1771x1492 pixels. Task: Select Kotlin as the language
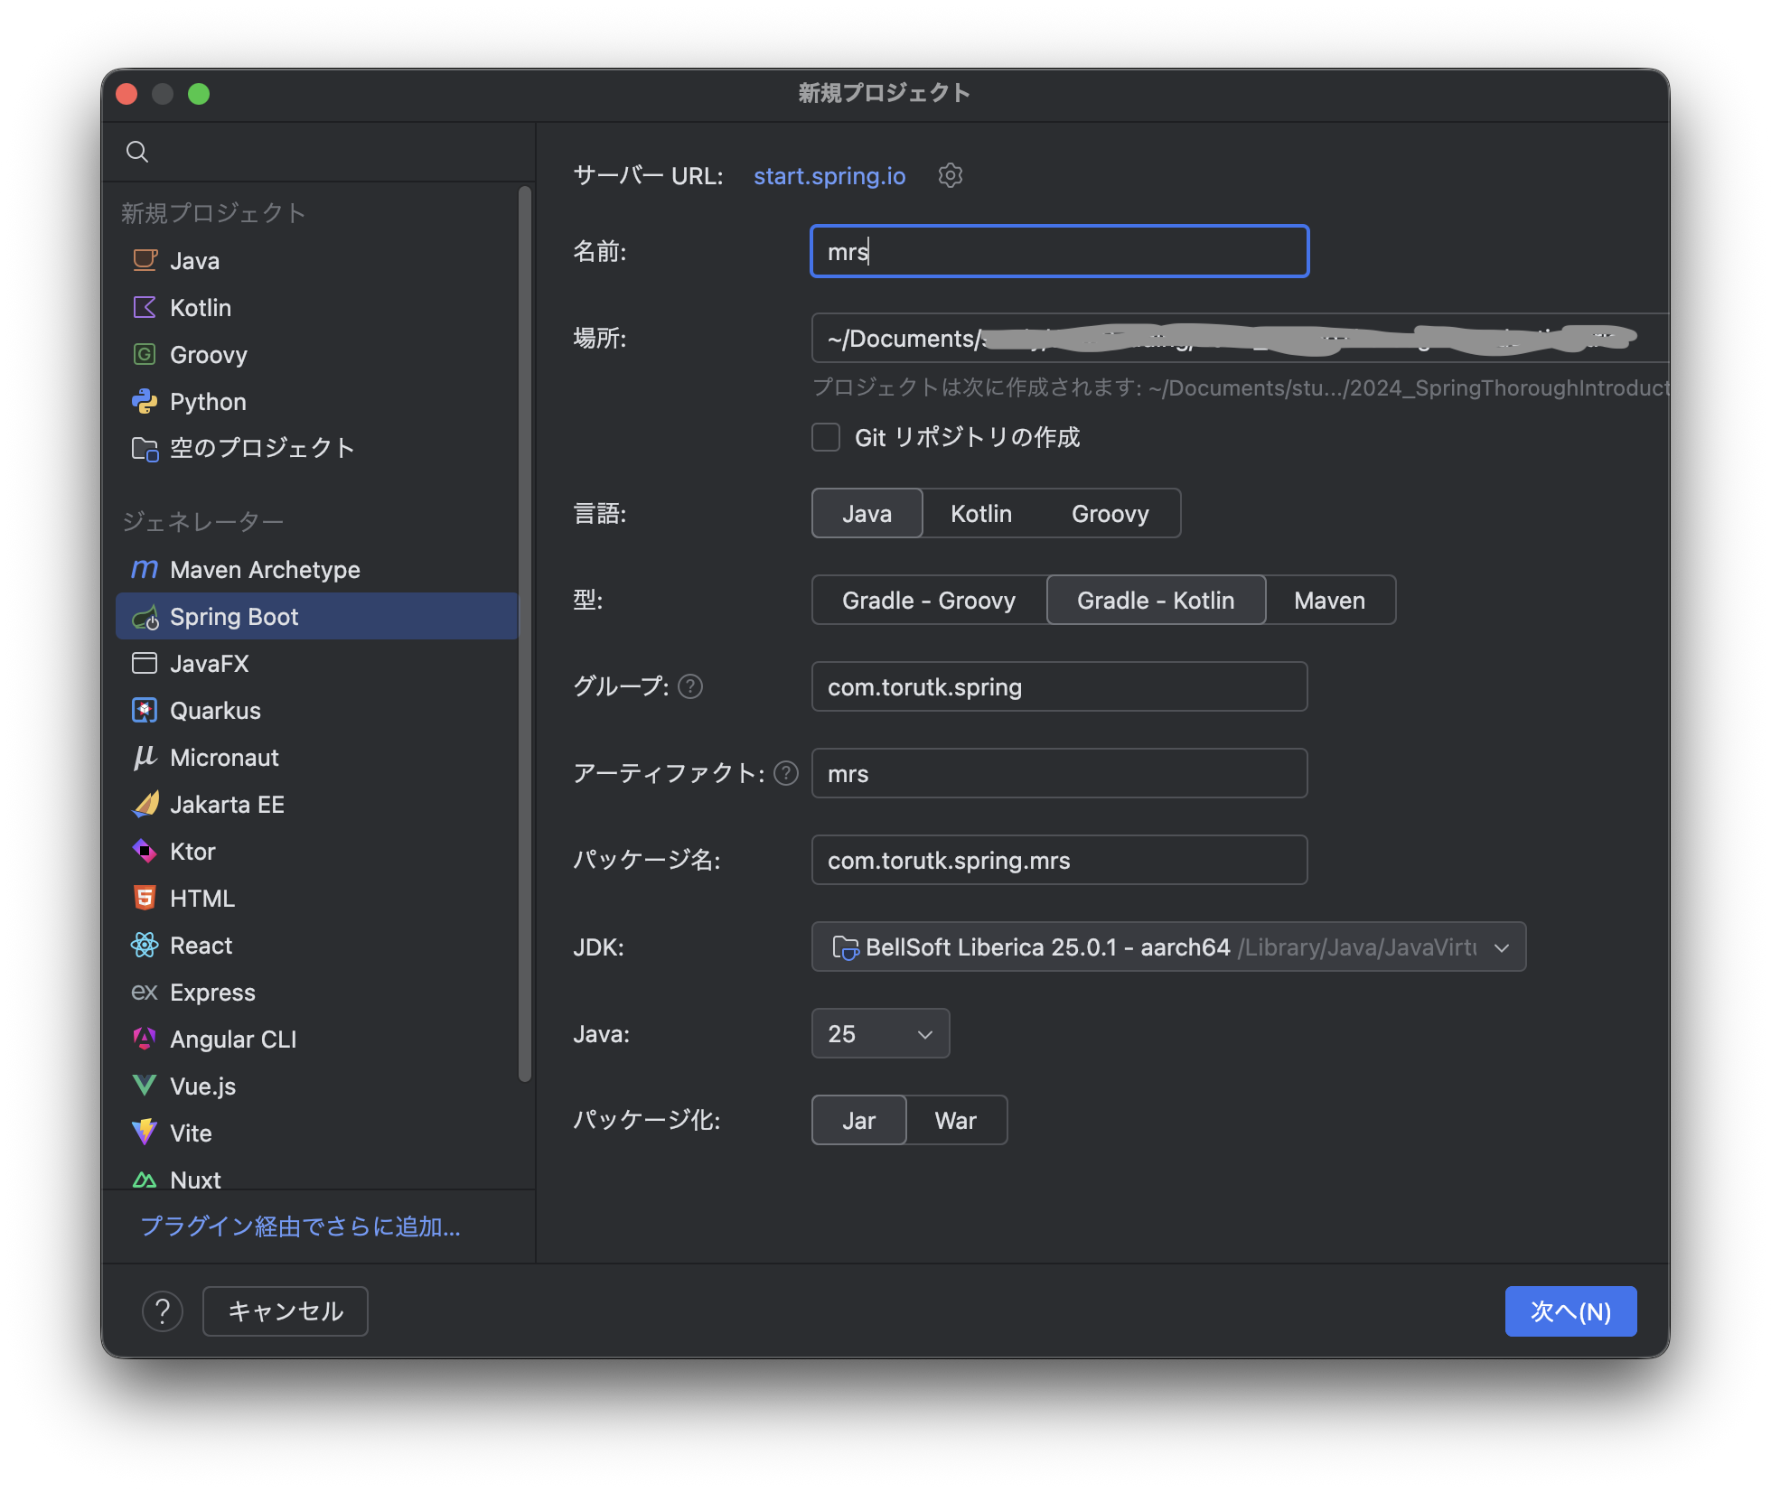coord(980,514)
